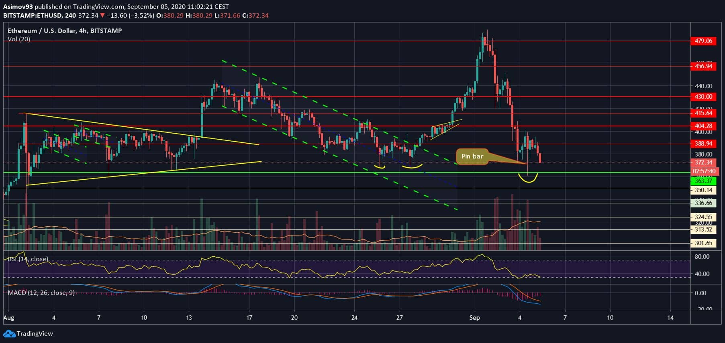Click the 479.06 red price label
Screen dimensions: 725x343
click(x=703, y=41)
